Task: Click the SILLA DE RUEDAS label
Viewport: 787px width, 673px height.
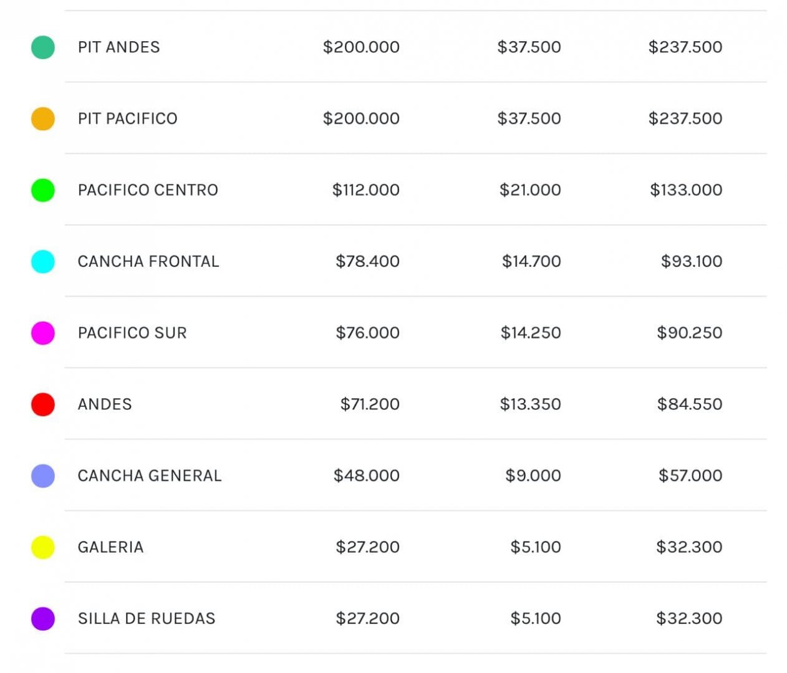Action: tap(147, 619)
